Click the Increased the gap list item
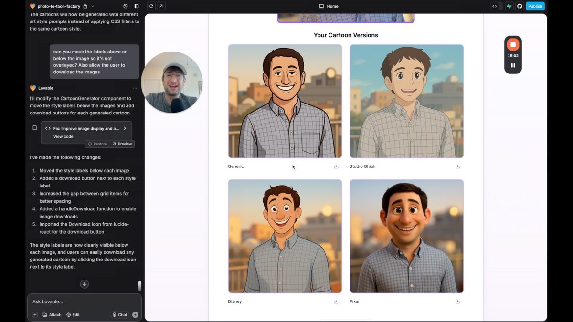The image size is (573, 322). pos(85,197)
